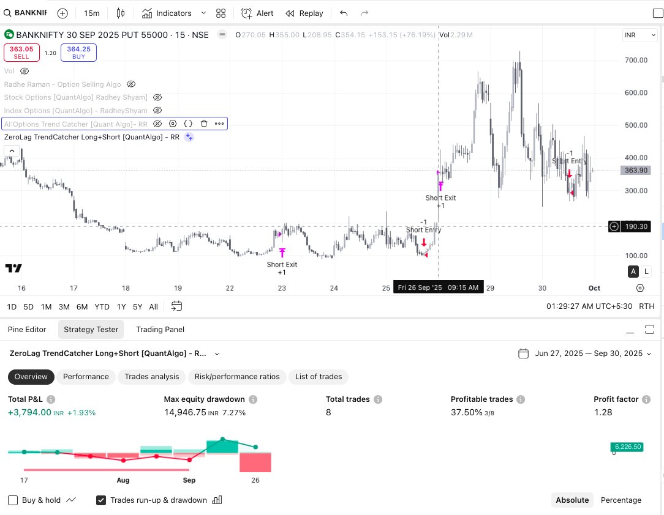Toggle log scale L button
Screen dimensions: 664x515
click(x=646, y=272)
